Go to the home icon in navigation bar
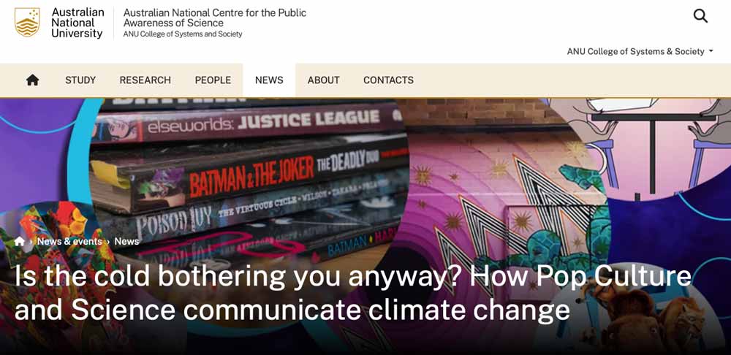This screenshot has height=355, width=731. pyautogui.click(x=32, y=80)
